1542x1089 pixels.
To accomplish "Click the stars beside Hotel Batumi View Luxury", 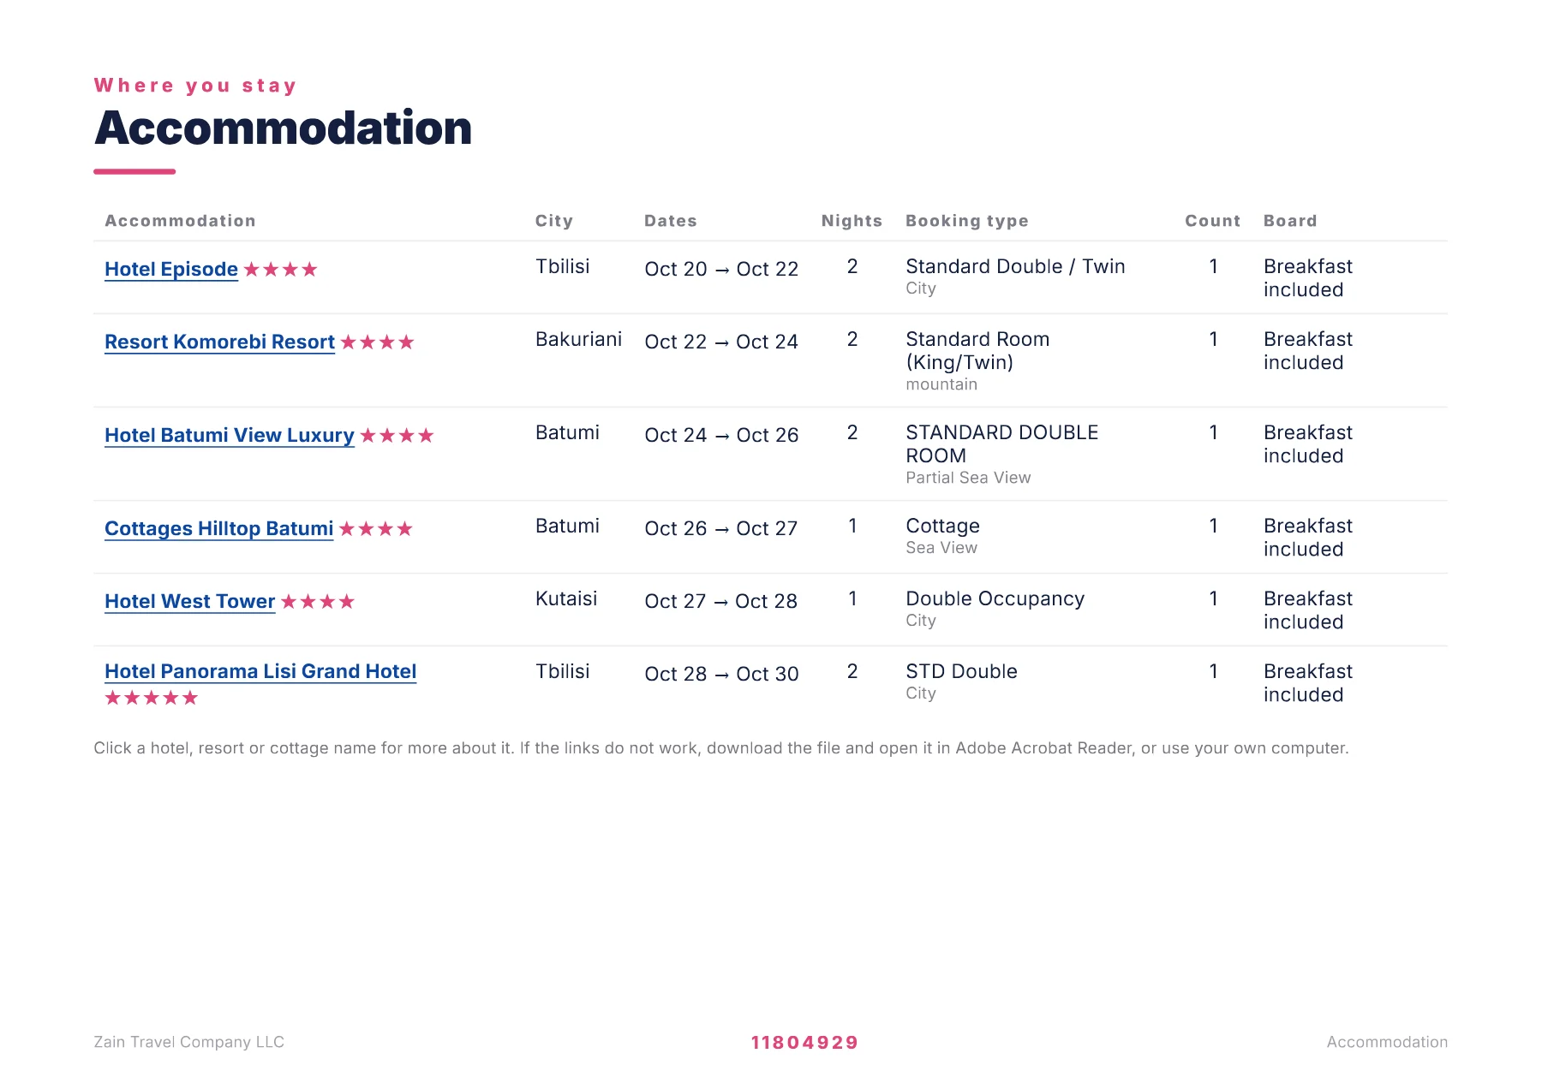I will (397, 436).
